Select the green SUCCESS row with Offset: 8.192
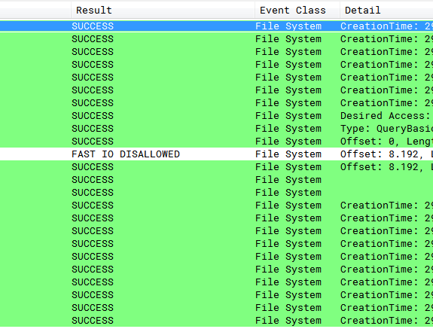Screen dimensions: 433x332 pyautogui.click(x=217, y=167)
